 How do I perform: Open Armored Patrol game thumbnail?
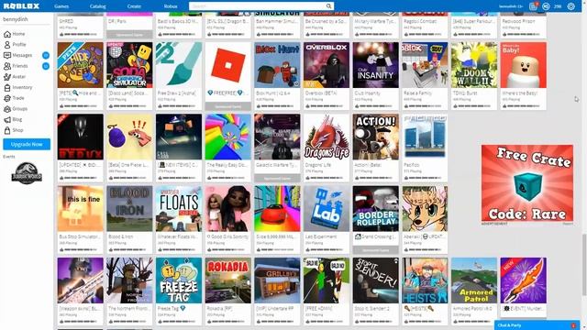pos(474,280)
